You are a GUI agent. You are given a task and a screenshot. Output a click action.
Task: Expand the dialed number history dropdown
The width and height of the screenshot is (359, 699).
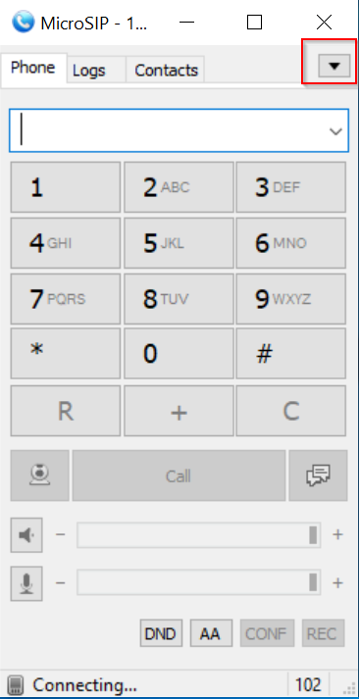pyautogui.click(x=335, y=131)
